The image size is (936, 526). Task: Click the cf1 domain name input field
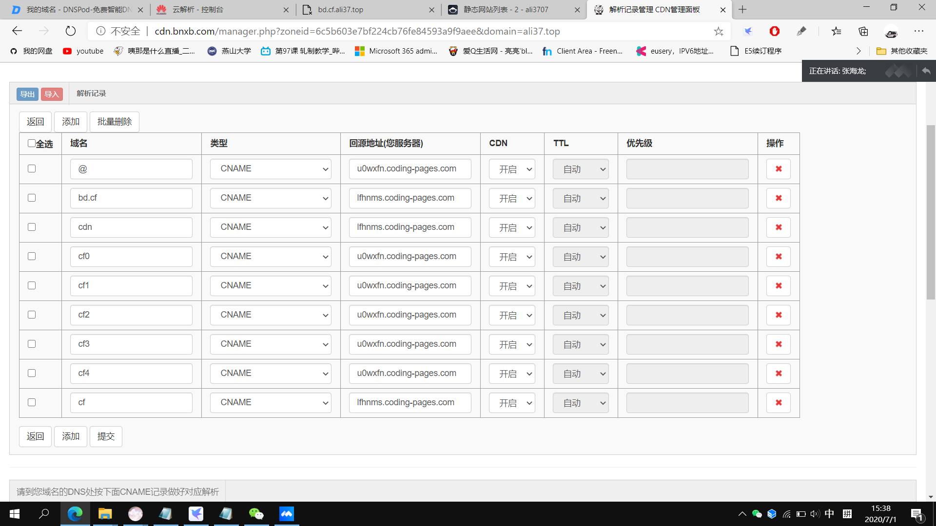pyautogui.click(x=131, y=286)
